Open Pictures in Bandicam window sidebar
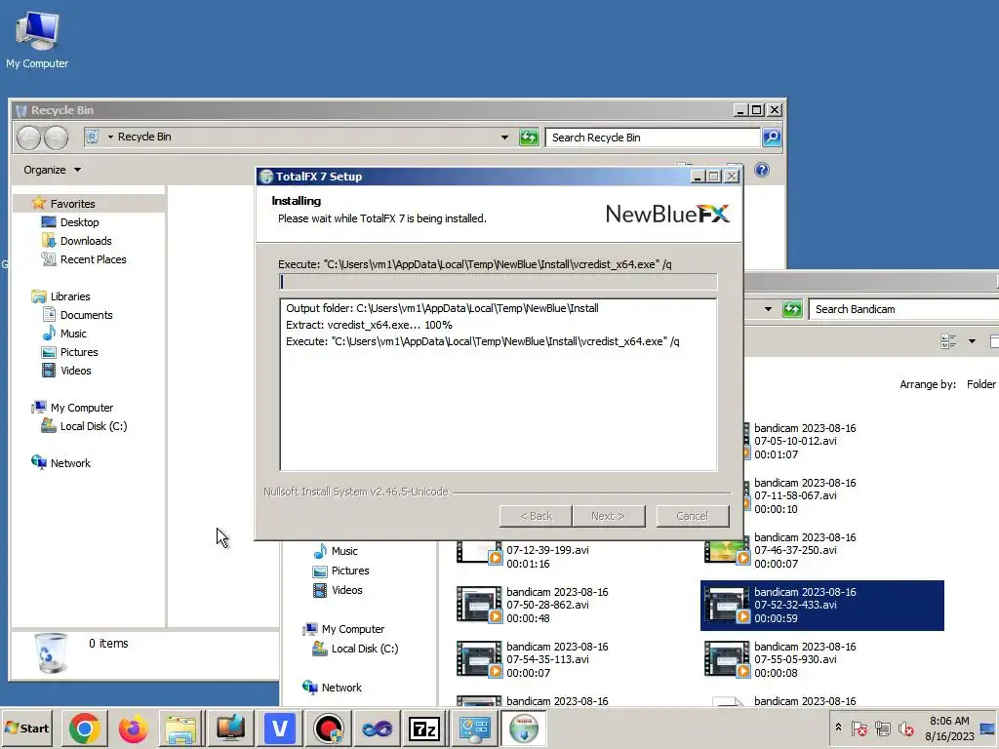999x749 pixels. click(350, 571)
